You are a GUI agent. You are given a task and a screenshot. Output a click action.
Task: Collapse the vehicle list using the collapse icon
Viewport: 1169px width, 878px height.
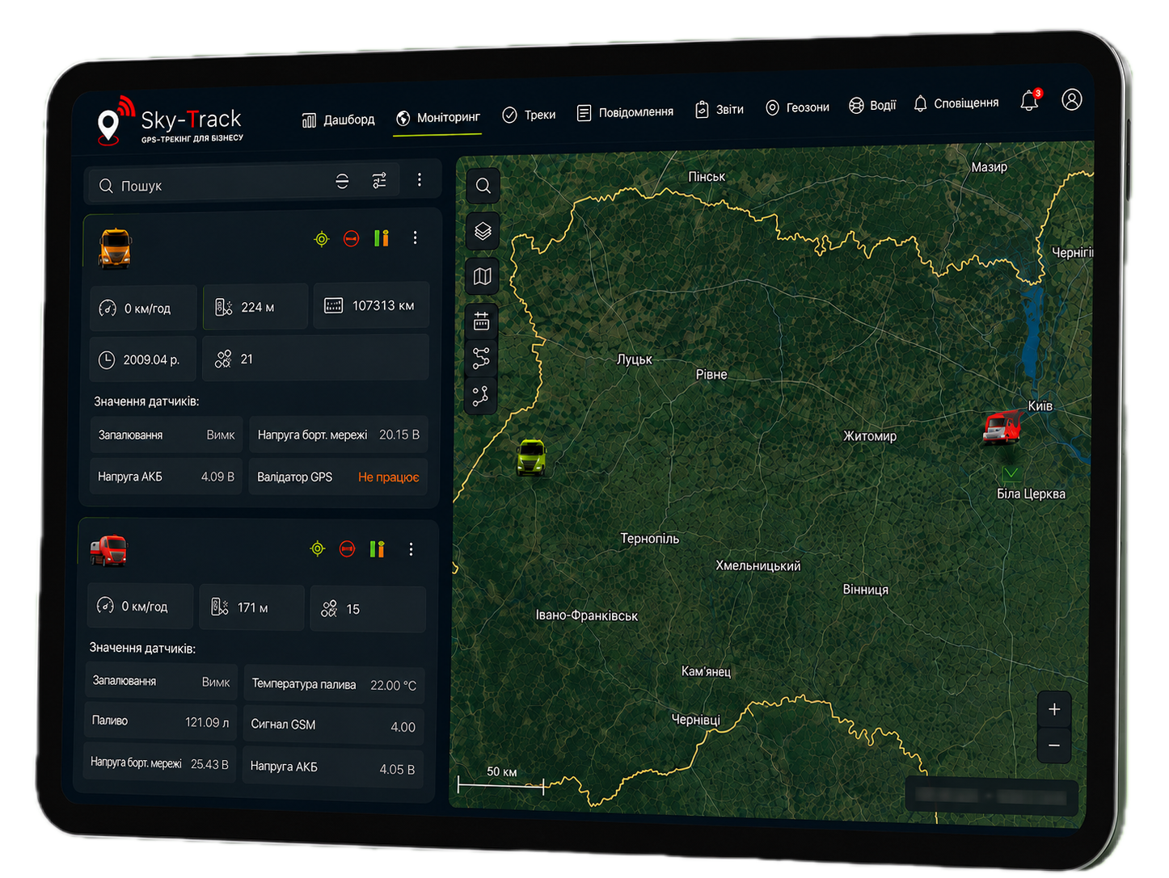(x=343, y=181)
